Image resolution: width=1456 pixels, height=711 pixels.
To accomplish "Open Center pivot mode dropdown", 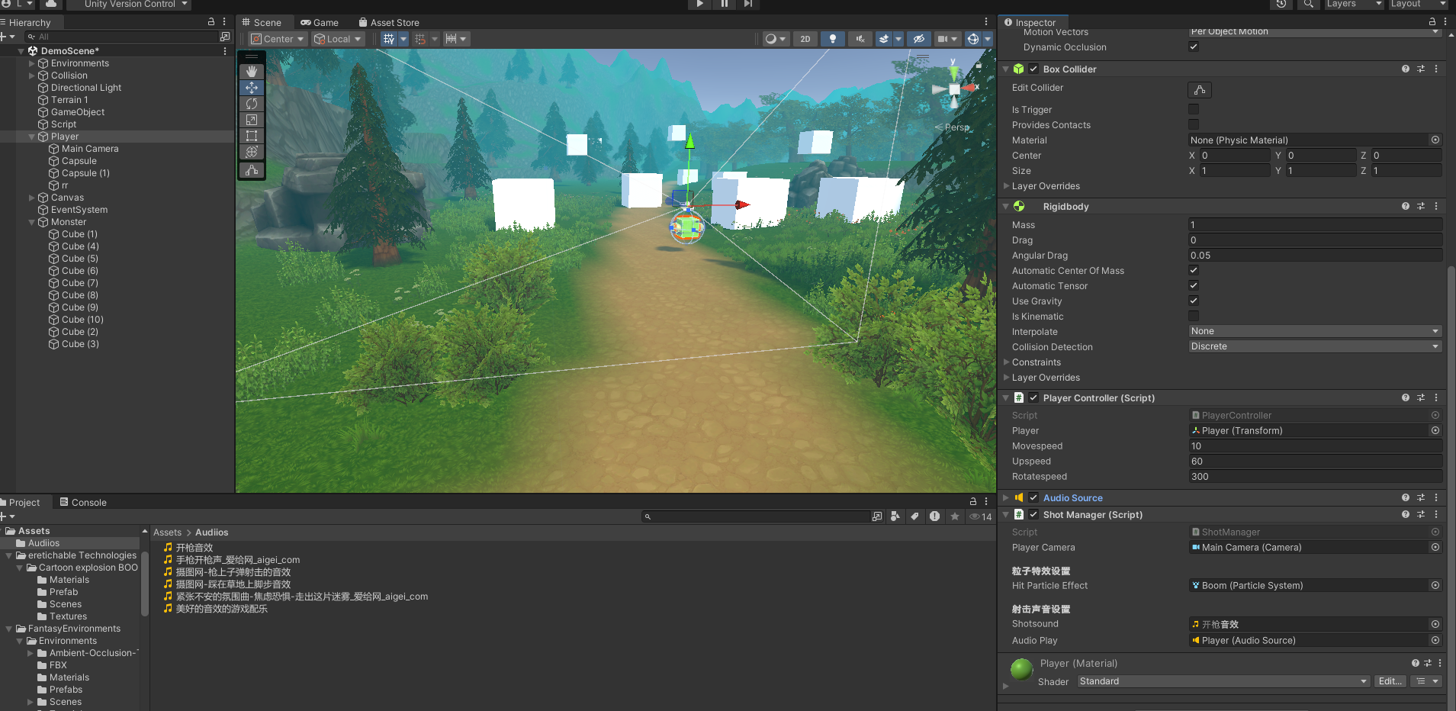I will [278, 39].
